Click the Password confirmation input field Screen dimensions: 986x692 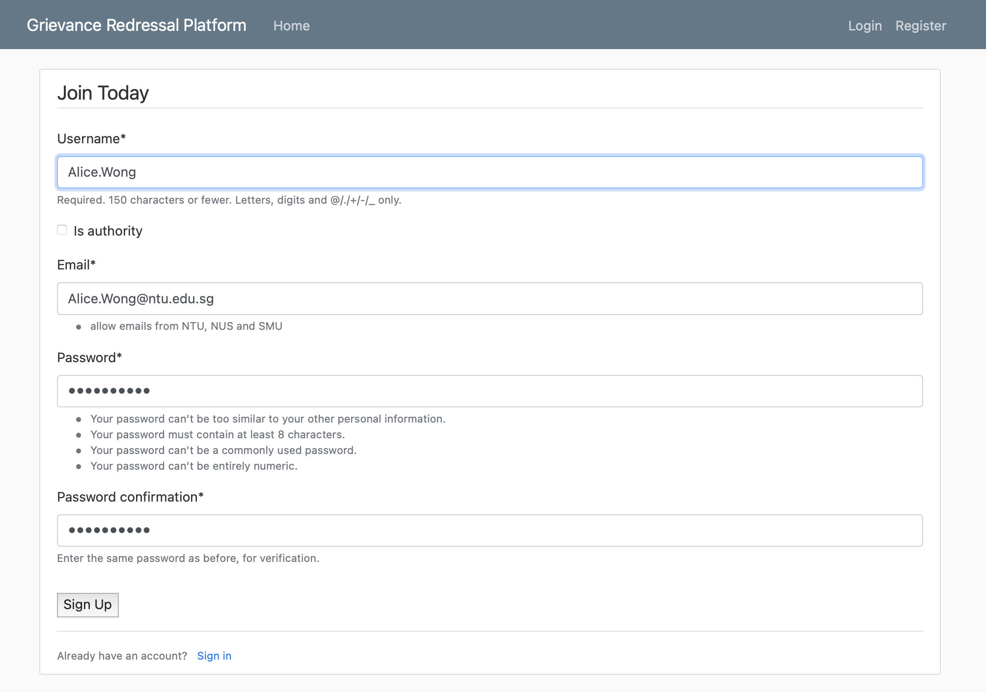[490, 531]
